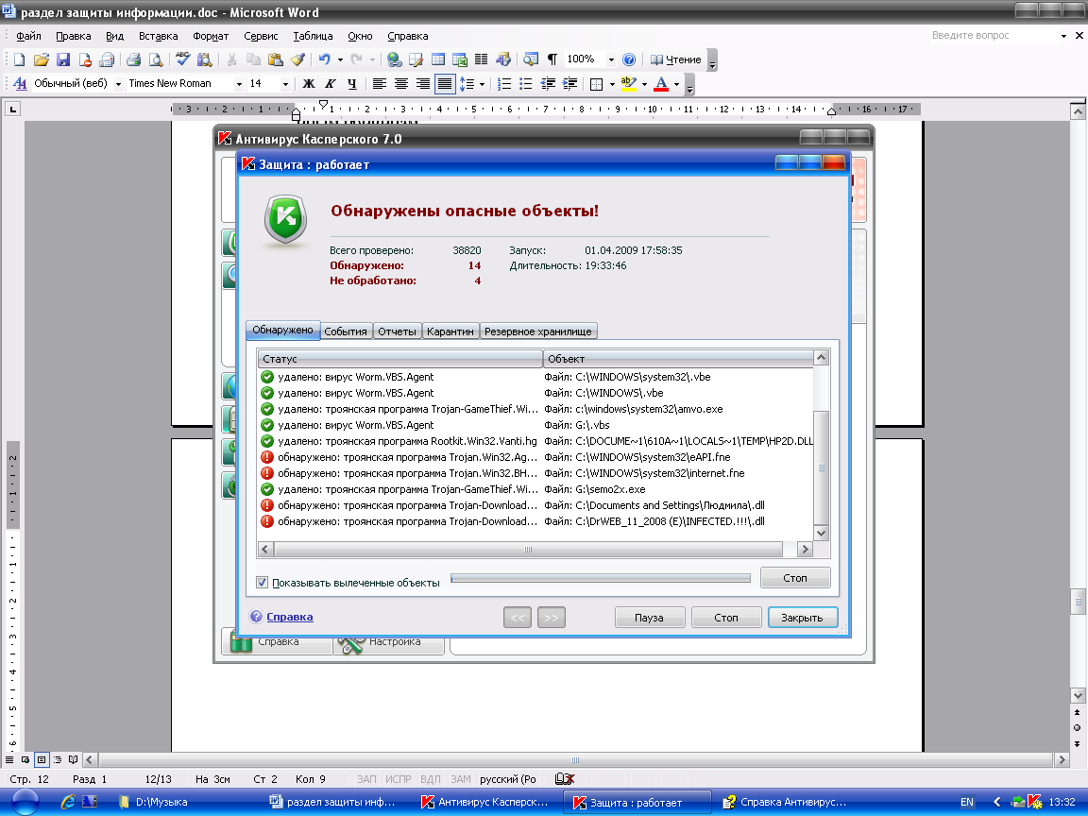Insert numbered list

click(504, 84)
